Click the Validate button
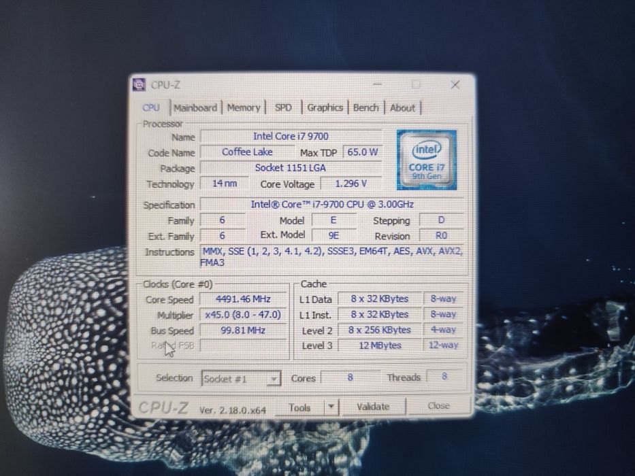Image resolution: width=635 pixels, height=476 pixels. [x=373, y=407]
